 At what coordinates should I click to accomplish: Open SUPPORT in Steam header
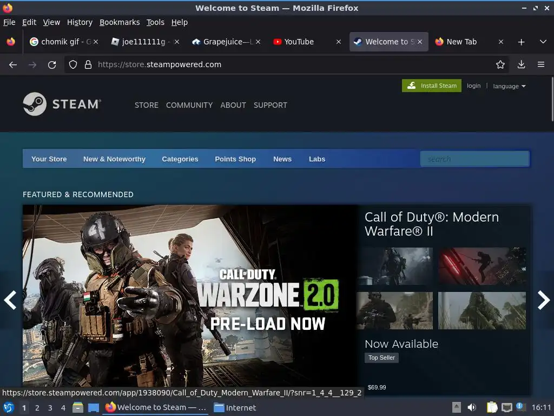point(271,105)
